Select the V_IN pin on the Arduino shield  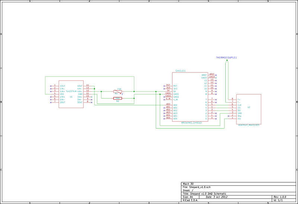tap(168, 99)
